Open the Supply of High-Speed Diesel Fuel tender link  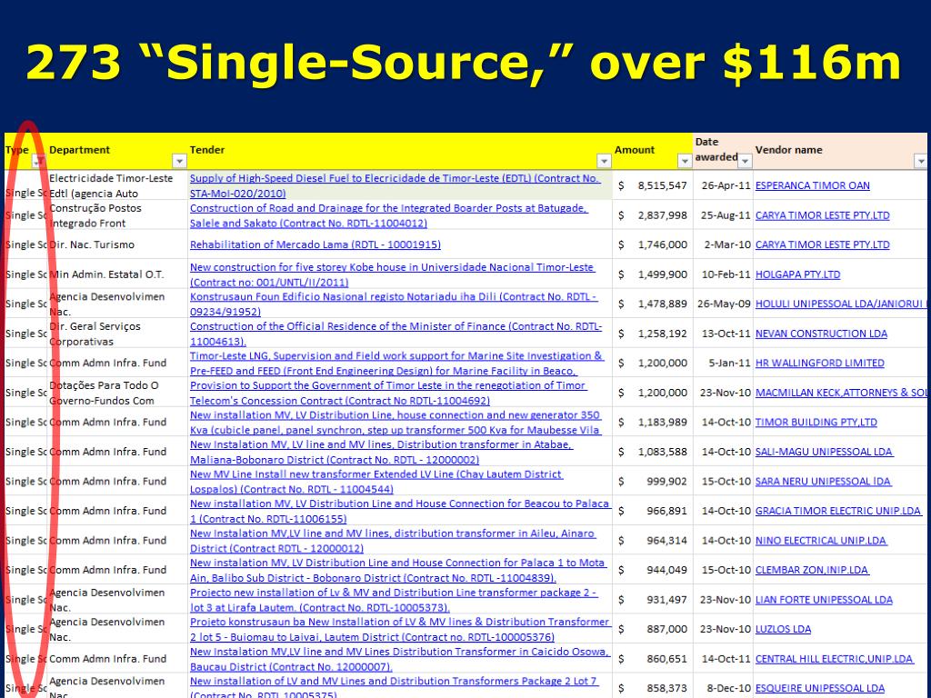click(x=395, y=185)
